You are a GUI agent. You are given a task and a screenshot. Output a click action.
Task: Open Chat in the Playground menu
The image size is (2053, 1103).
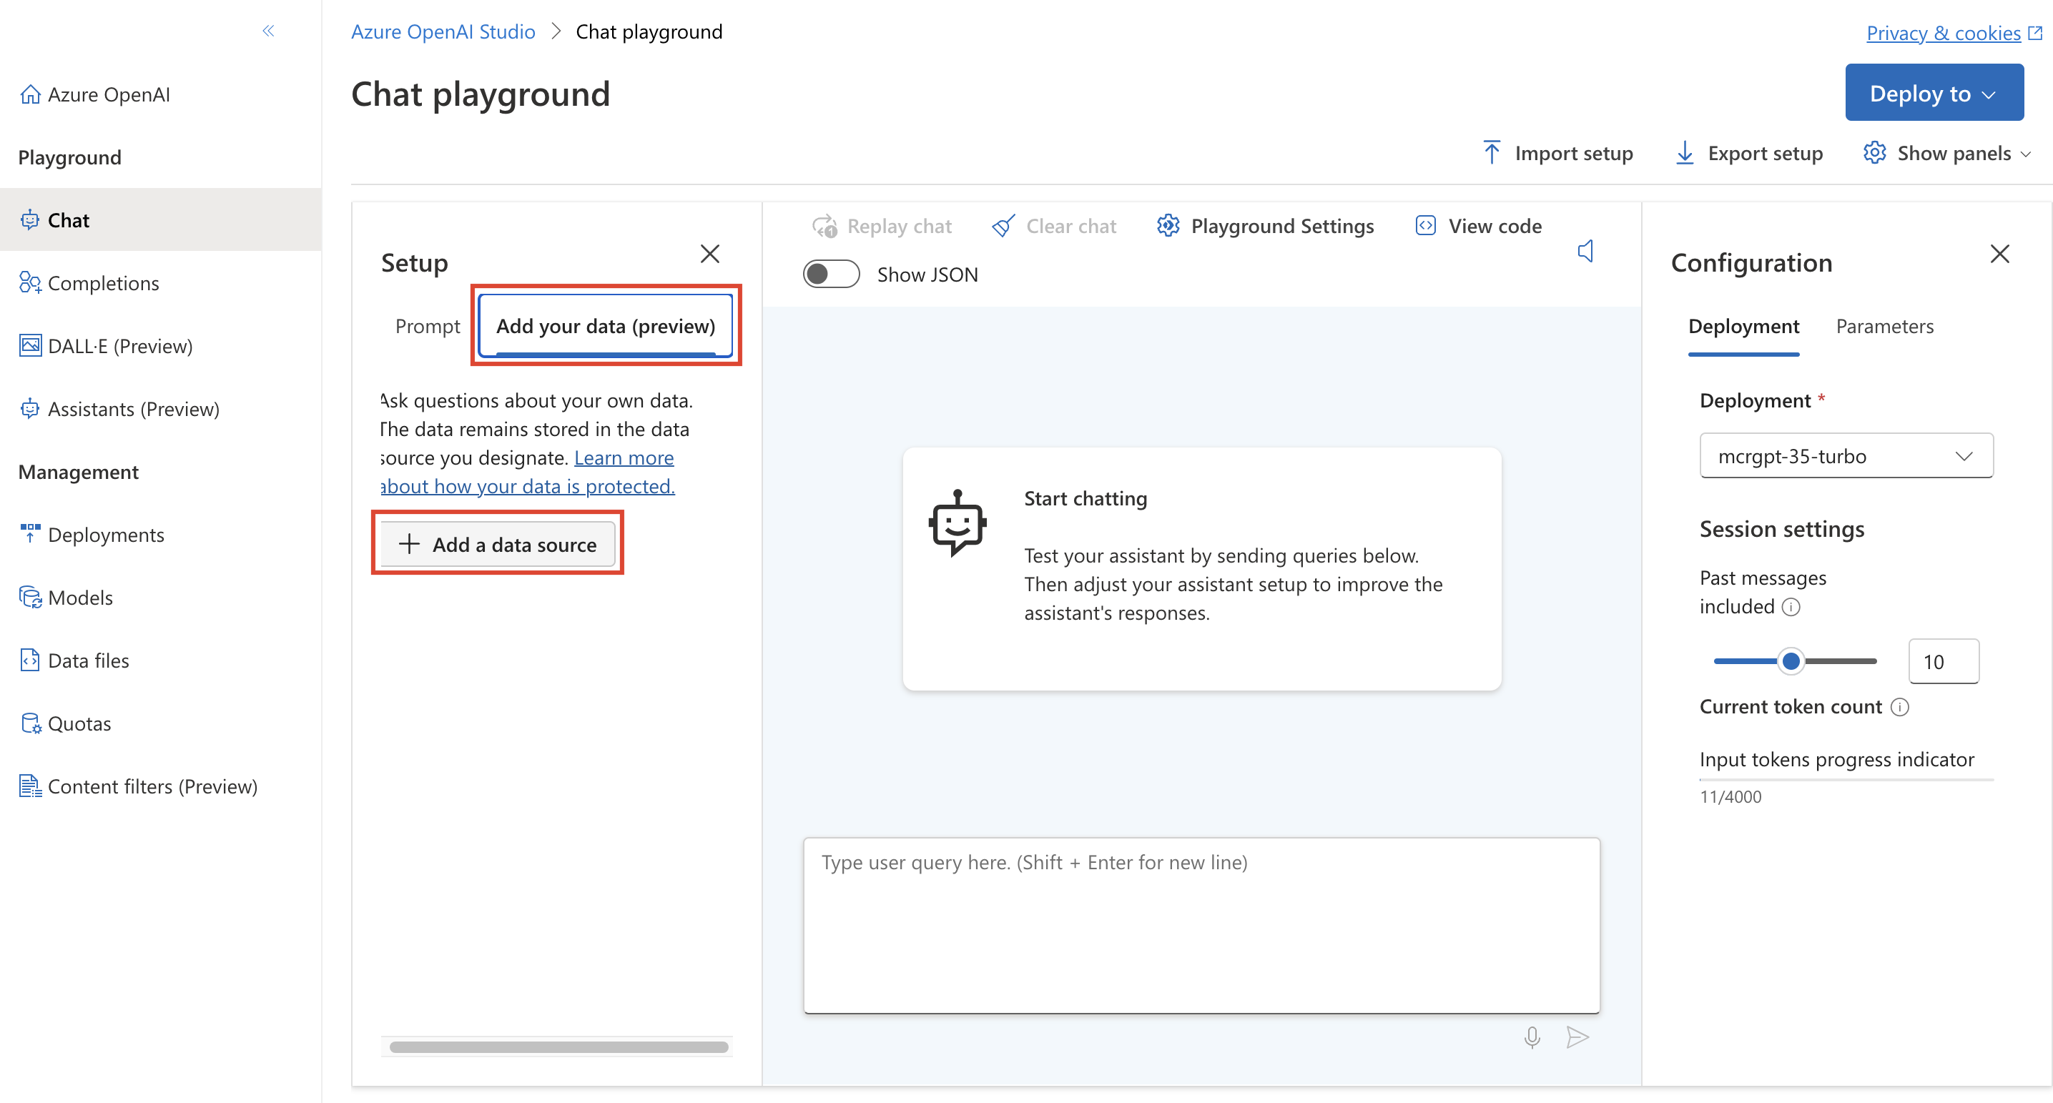coord(160,220)
